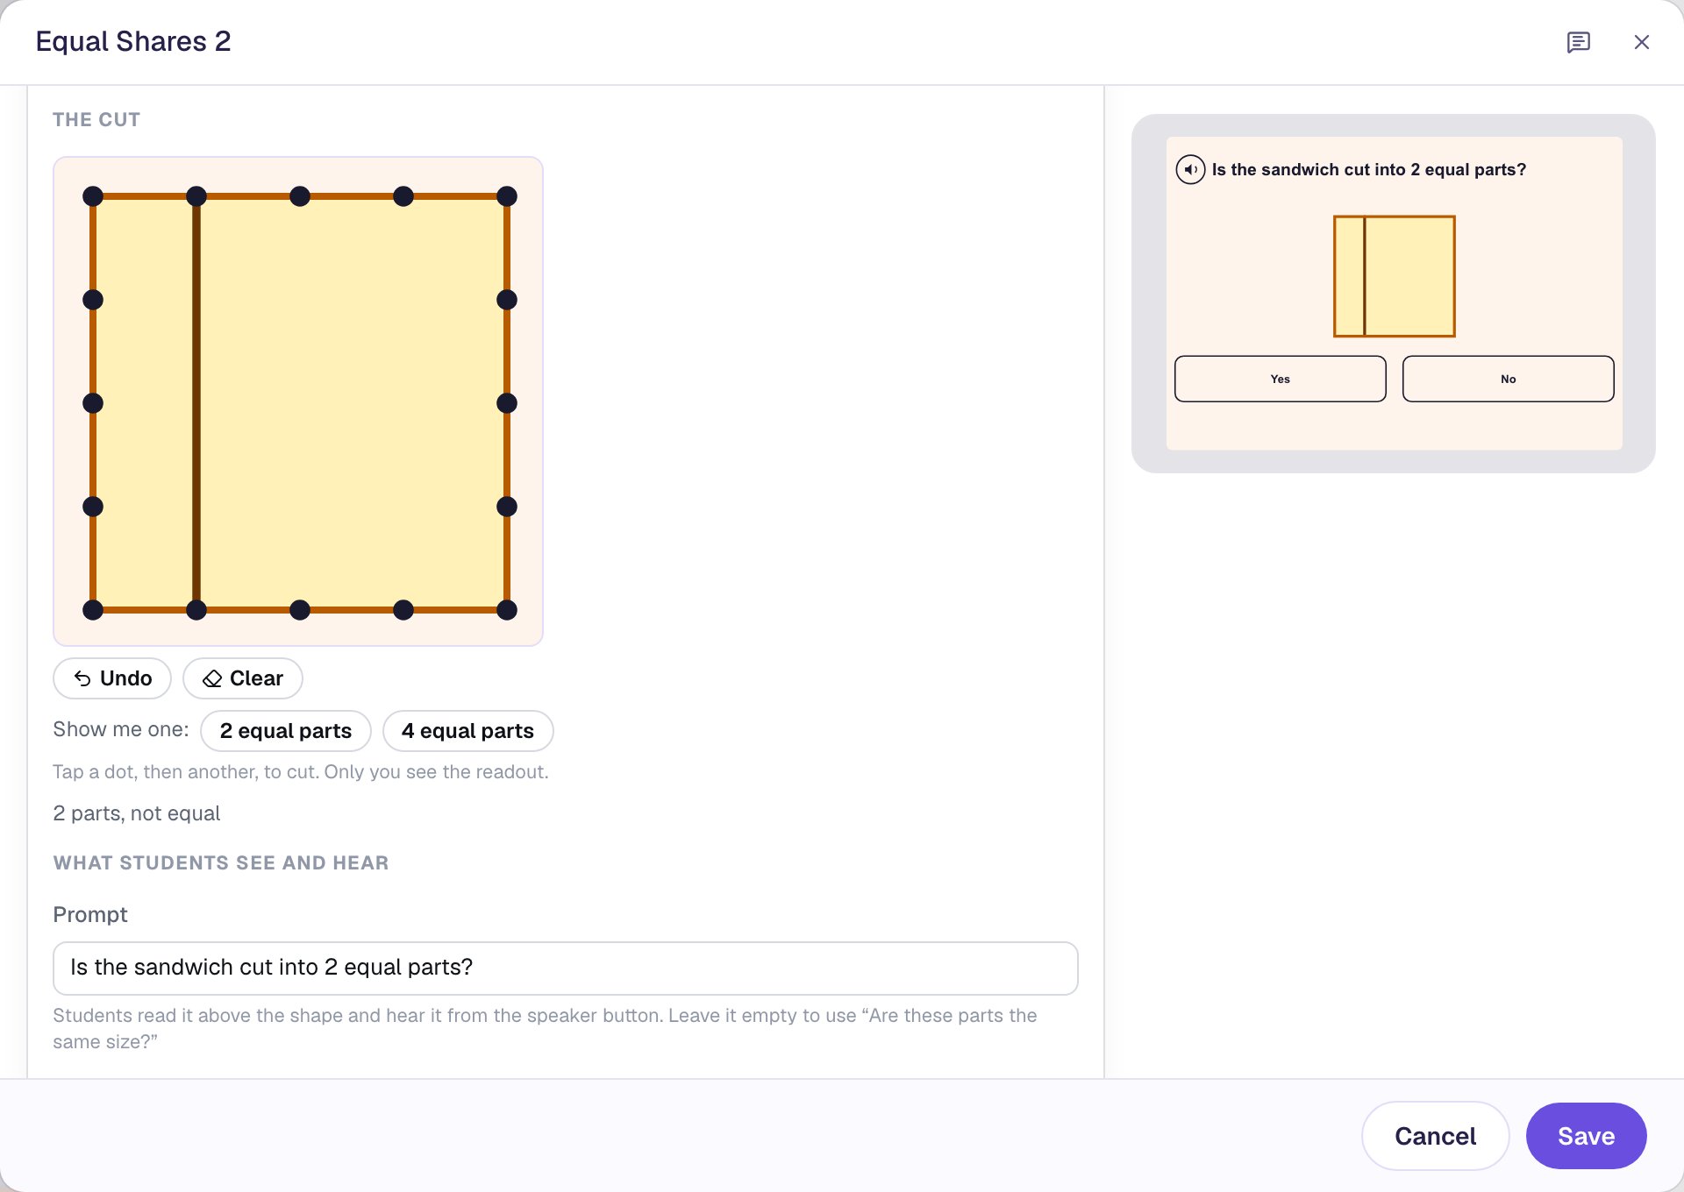
Task: Tap the top-left corner dot
Action: [93, 196]
